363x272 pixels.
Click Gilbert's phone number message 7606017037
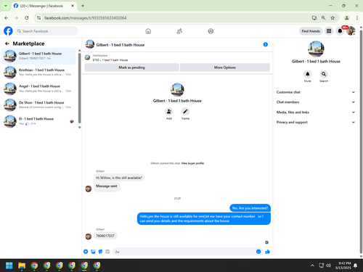tap(105, 236)
